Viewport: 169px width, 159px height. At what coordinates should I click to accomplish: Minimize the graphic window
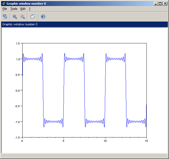point(156,4)
